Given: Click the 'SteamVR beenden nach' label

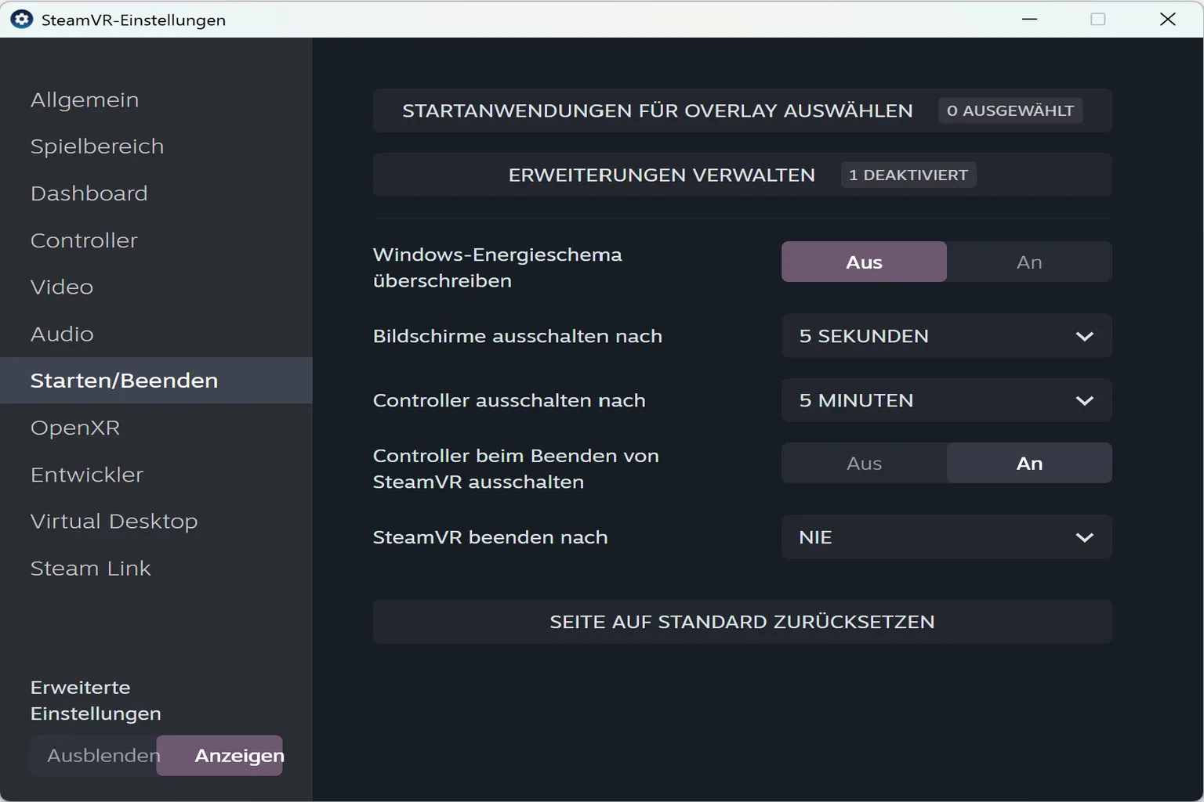Looking at the screenshot, I should [491, 537].
